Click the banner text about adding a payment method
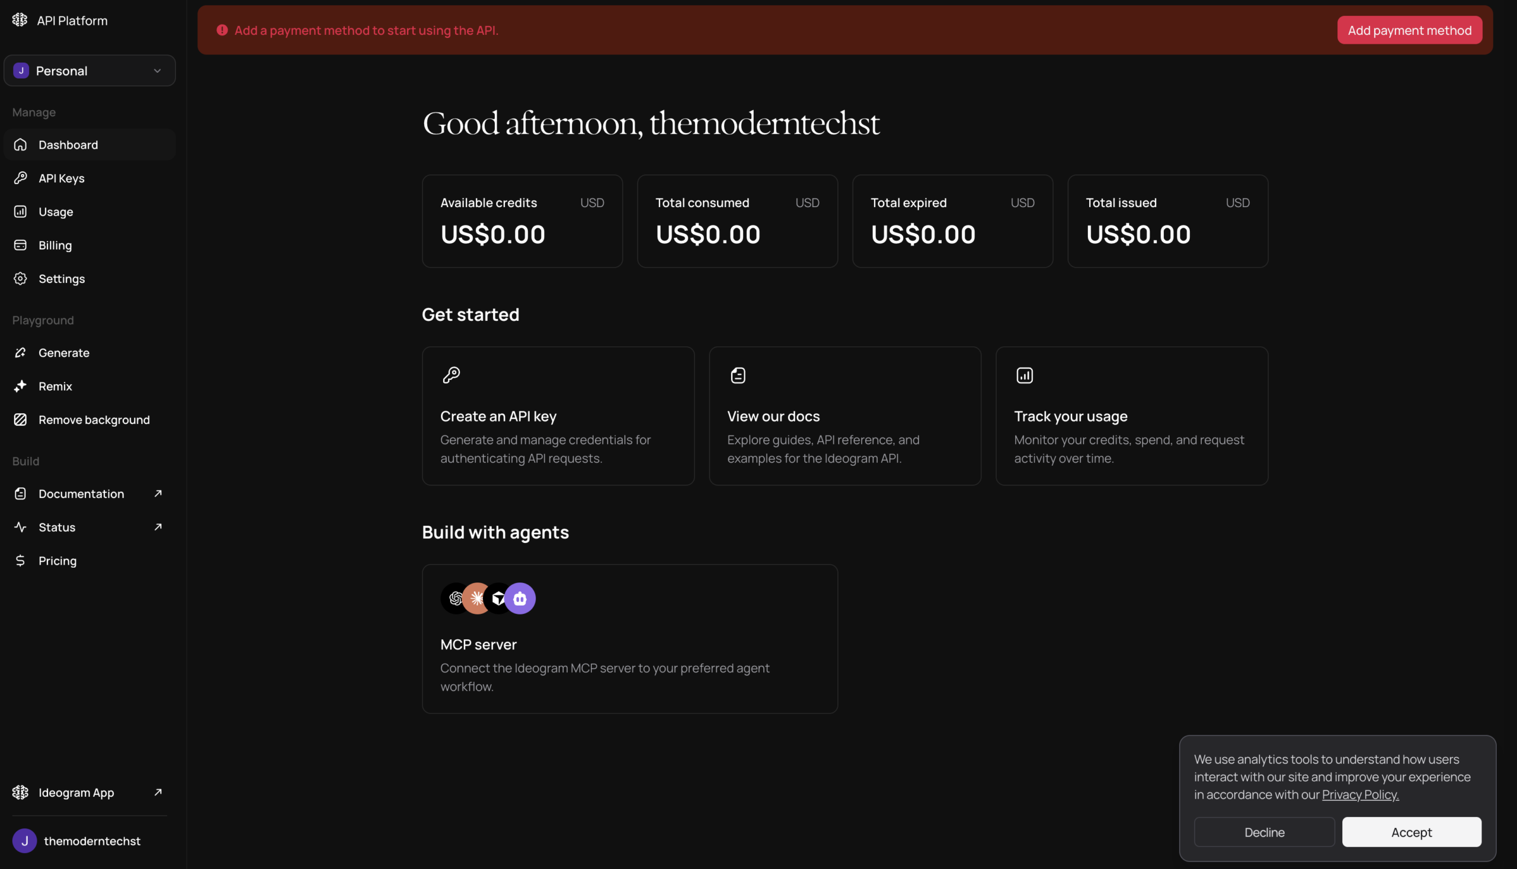Screen dimensions: 1517x869 tap(366, 30)
